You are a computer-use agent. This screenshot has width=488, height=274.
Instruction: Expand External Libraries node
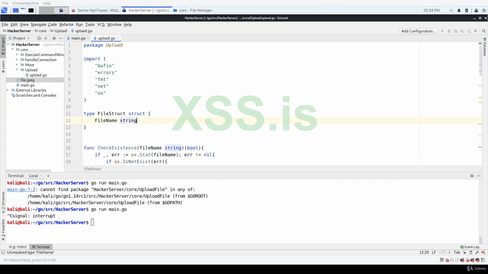[8, 90]
